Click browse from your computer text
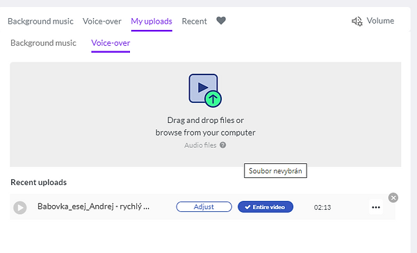 coord(205,133)
